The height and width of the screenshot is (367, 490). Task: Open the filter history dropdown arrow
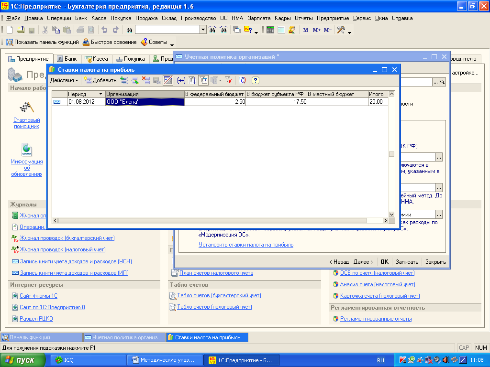point(220,80)
